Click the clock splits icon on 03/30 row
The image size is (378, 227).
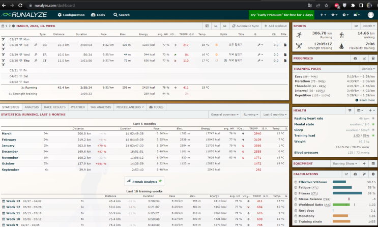pos(225,61)
